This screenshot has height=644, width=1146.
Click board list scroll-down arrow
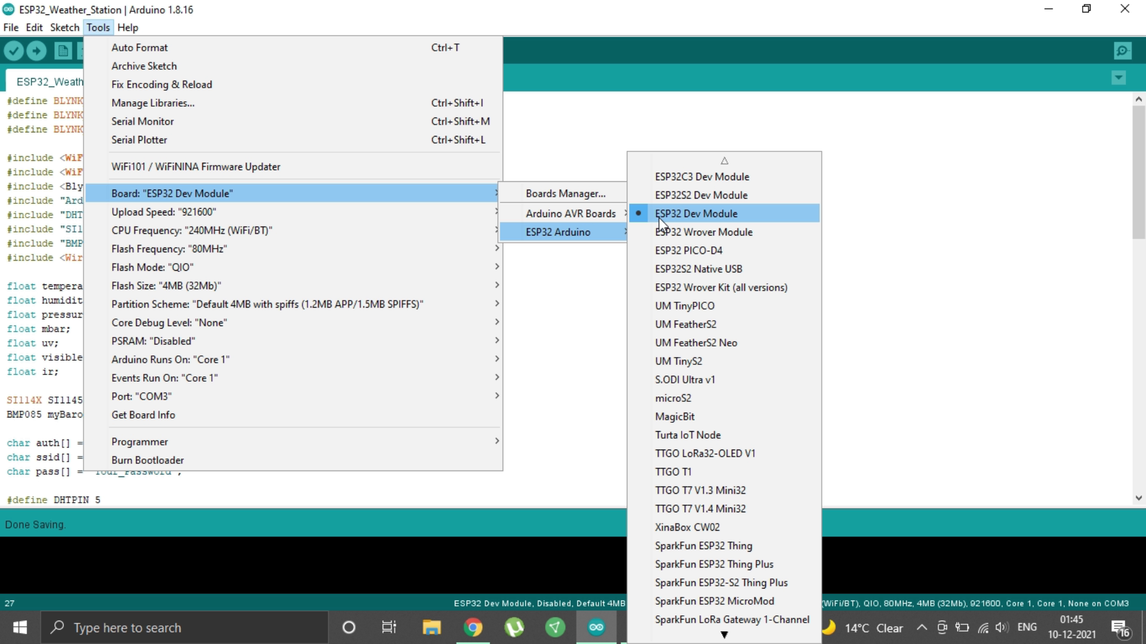tap(724, 635)
